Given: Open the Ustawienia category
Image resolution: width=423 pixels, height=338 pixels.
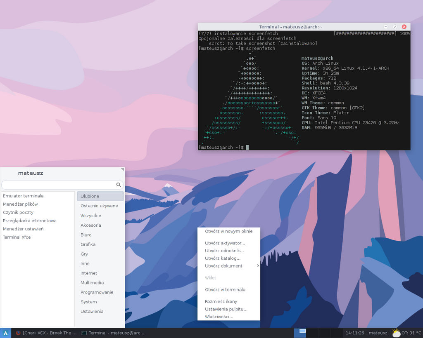Looking at the screenshot, I should pyautogui.click(x=100, y=311).
